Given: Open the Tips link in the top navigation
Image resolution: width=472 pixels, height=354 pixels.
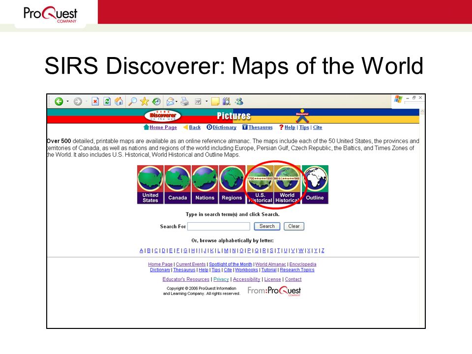Looking at the screenshot, I should click(x=304, y=127).
